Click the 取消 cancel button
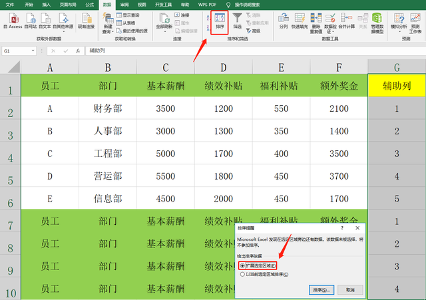Viewport: 426px width, 300px height. (350, 290)
